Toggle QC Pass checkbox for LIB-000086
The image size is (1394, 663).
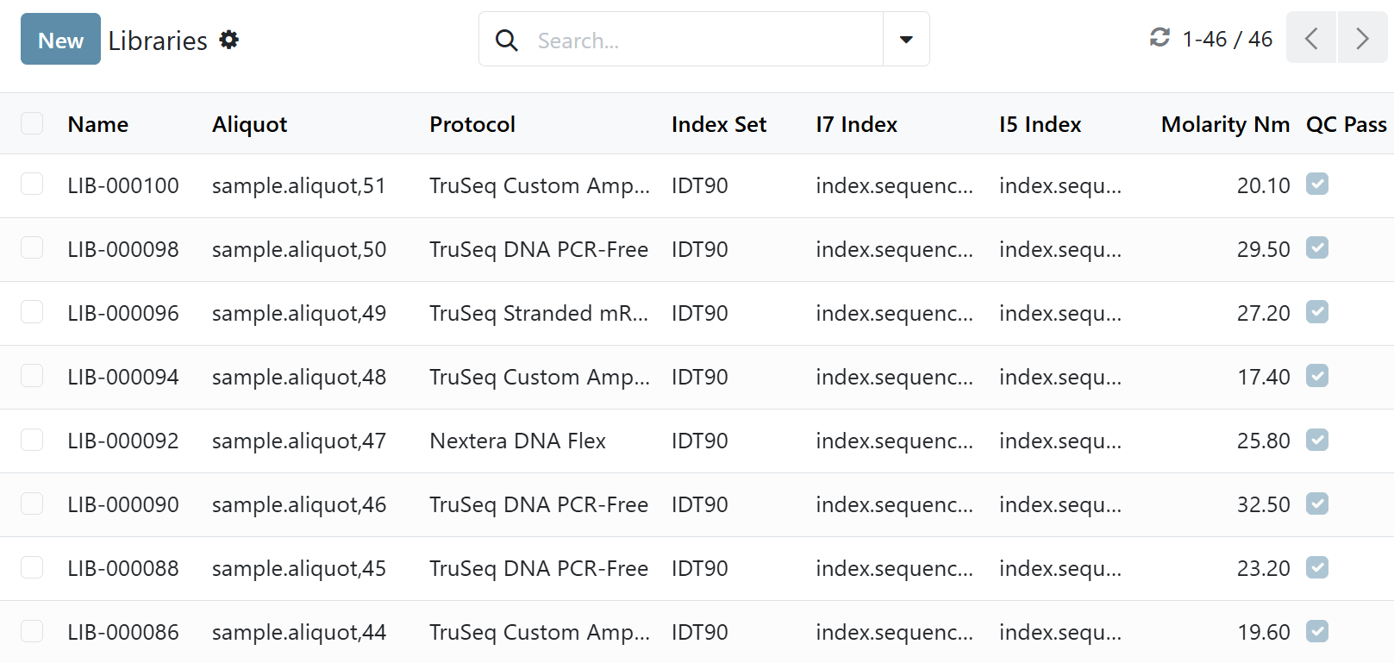point(1317,631)
